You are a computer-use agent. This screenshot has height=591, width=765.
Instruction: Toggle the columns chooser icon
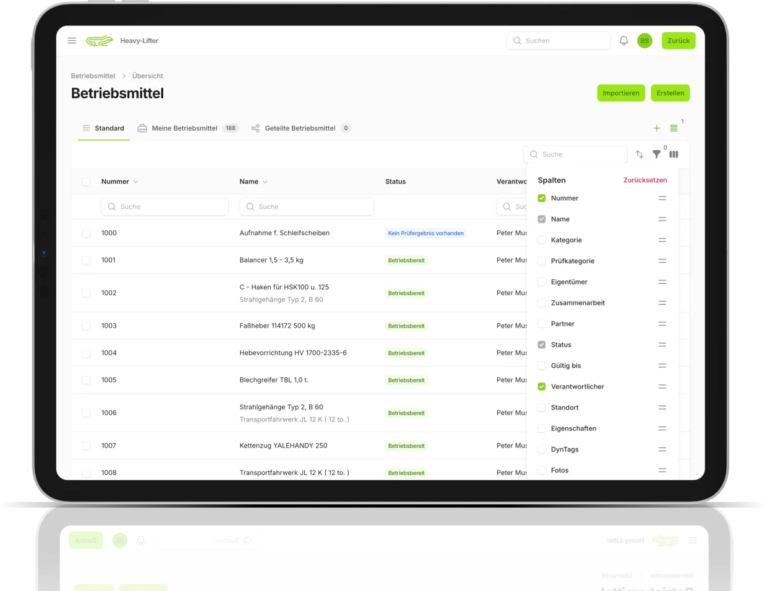click(x=674, y=154)
